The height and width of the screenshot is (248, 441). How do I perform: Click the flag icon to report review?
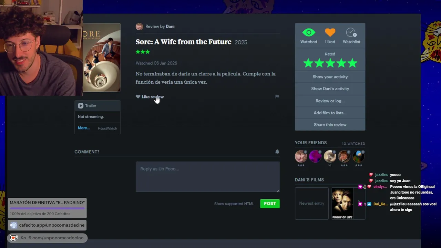(x=277, y=96)
